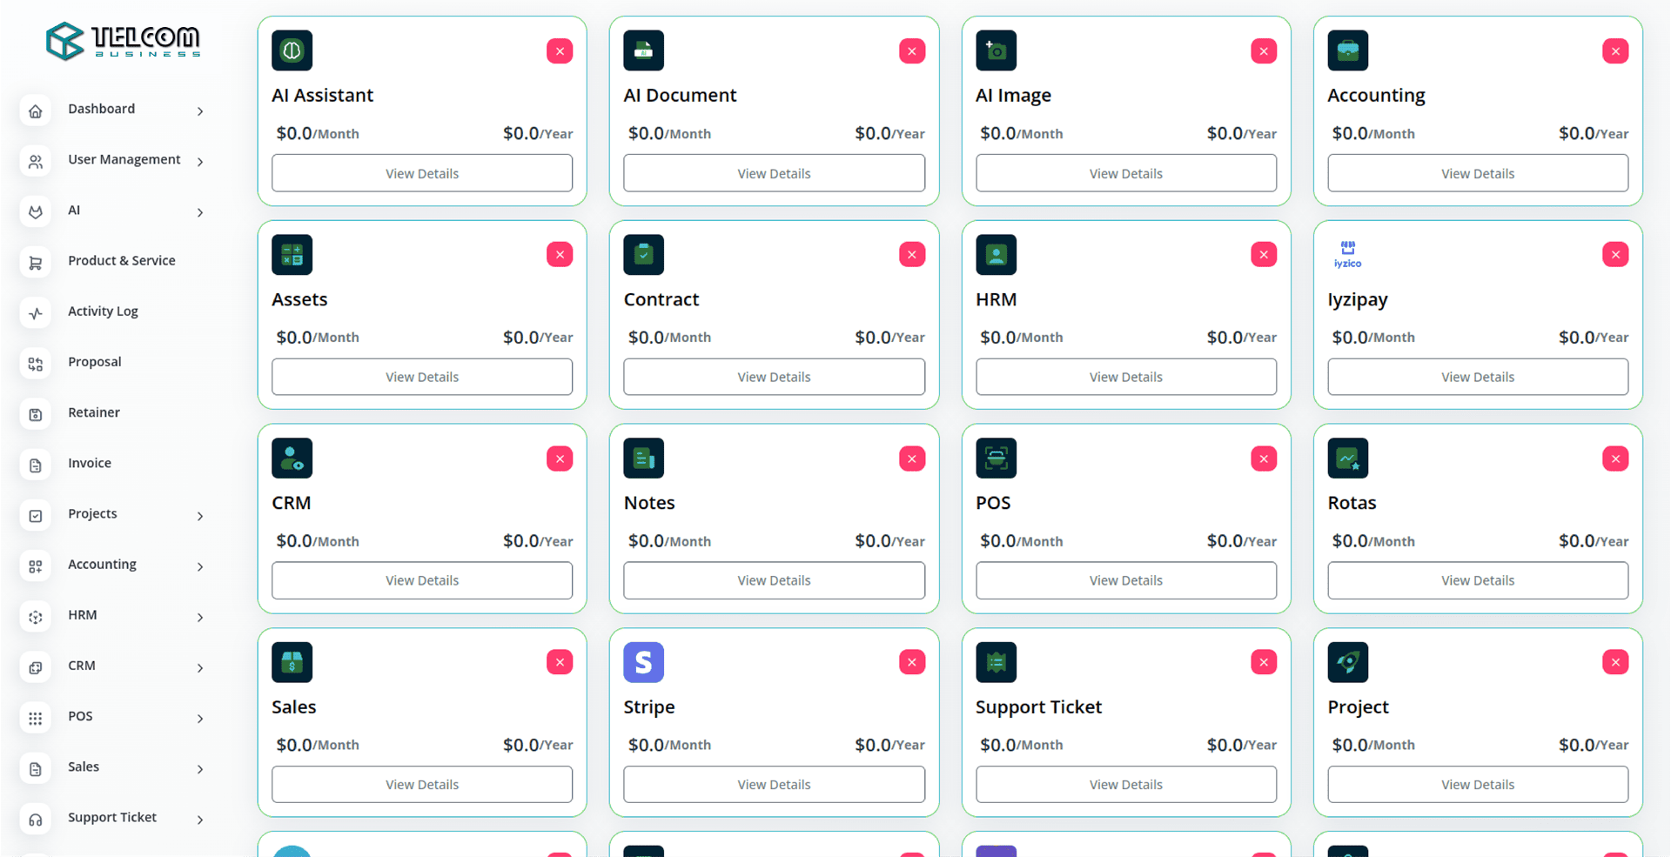1671x857 pixels.
Task: Expand the User Management submenu arrow
Action: (x=200, y=162)
